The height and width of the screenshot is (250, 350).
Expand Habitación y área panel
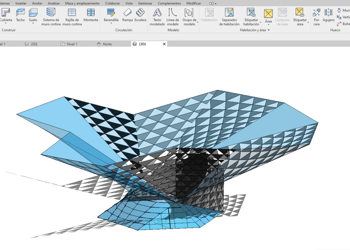click(269, 30)
